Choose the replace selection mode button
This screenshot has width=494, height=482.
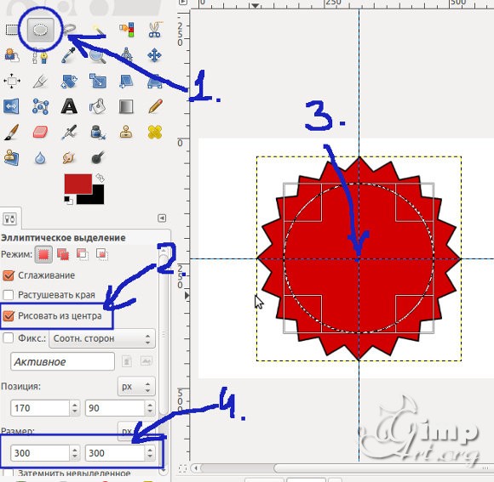(x=43, y=254)
